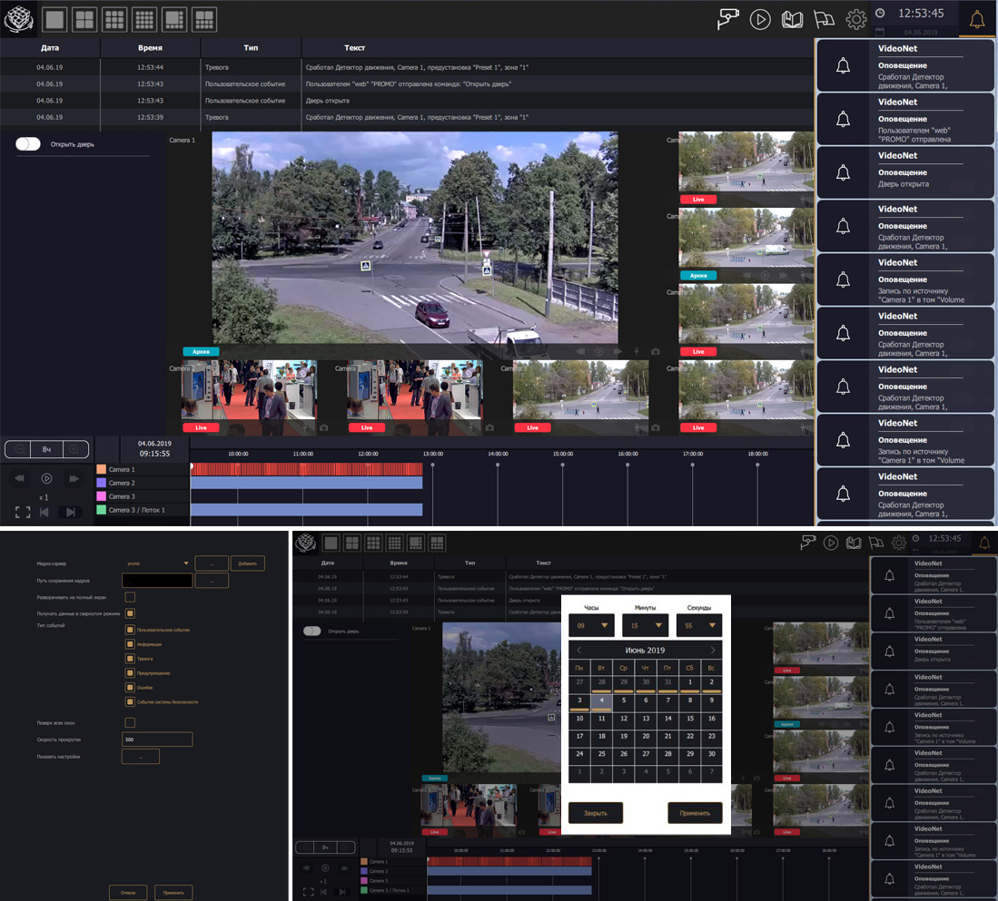Open the 'Секунды' seconds dropdown

click(699, 626)
